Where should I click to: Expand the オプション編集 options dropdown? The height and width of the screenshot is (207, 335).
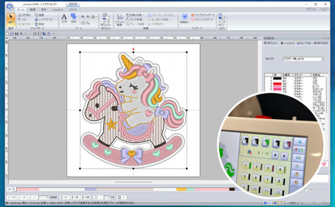[x=120, y=20]
